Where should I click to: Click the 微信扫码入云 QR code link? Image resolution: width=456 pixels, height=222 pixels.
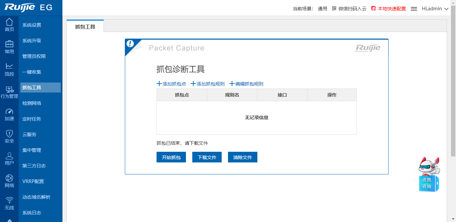click(x=349, y=9)
